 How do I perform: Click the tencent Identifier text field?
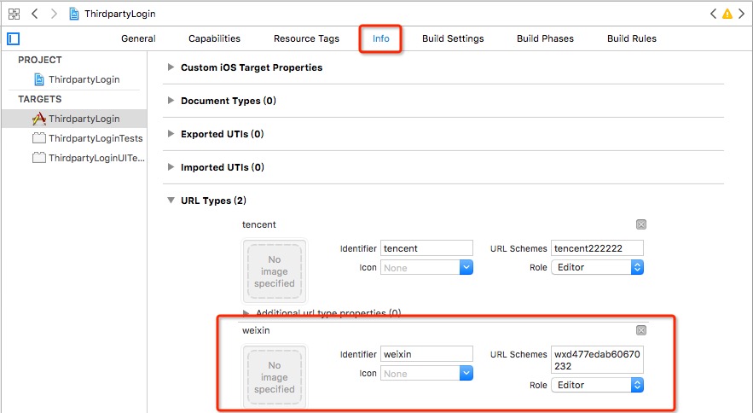click(426, 248)
